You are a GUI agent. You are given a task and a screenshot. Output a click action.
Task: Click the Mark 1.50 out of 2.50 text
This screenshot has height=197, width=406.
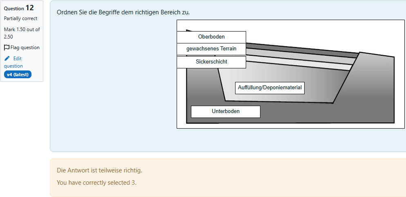click(22, 33)
